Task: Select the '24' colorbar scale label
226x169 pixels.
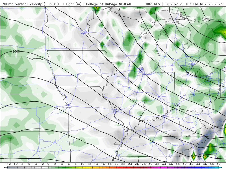Action: [x=130, y=164]
